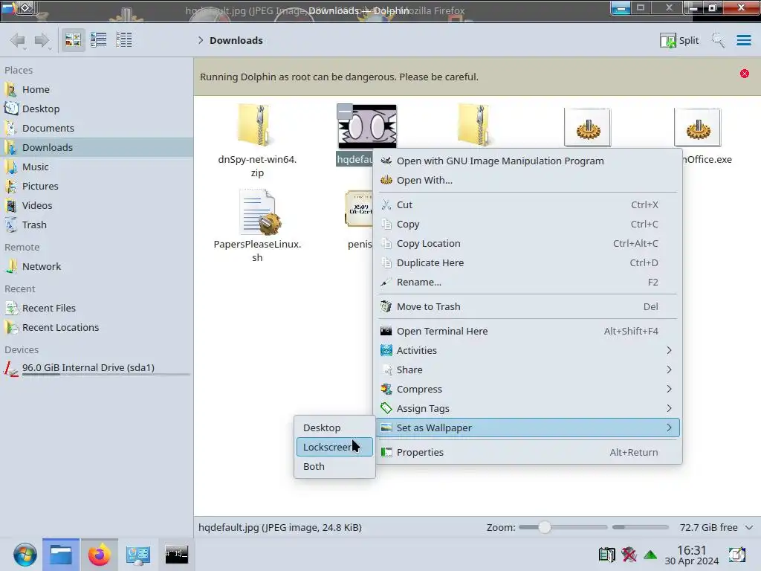Go back with the back arrow
761x571 pixels.
click(x=18, y=40)
